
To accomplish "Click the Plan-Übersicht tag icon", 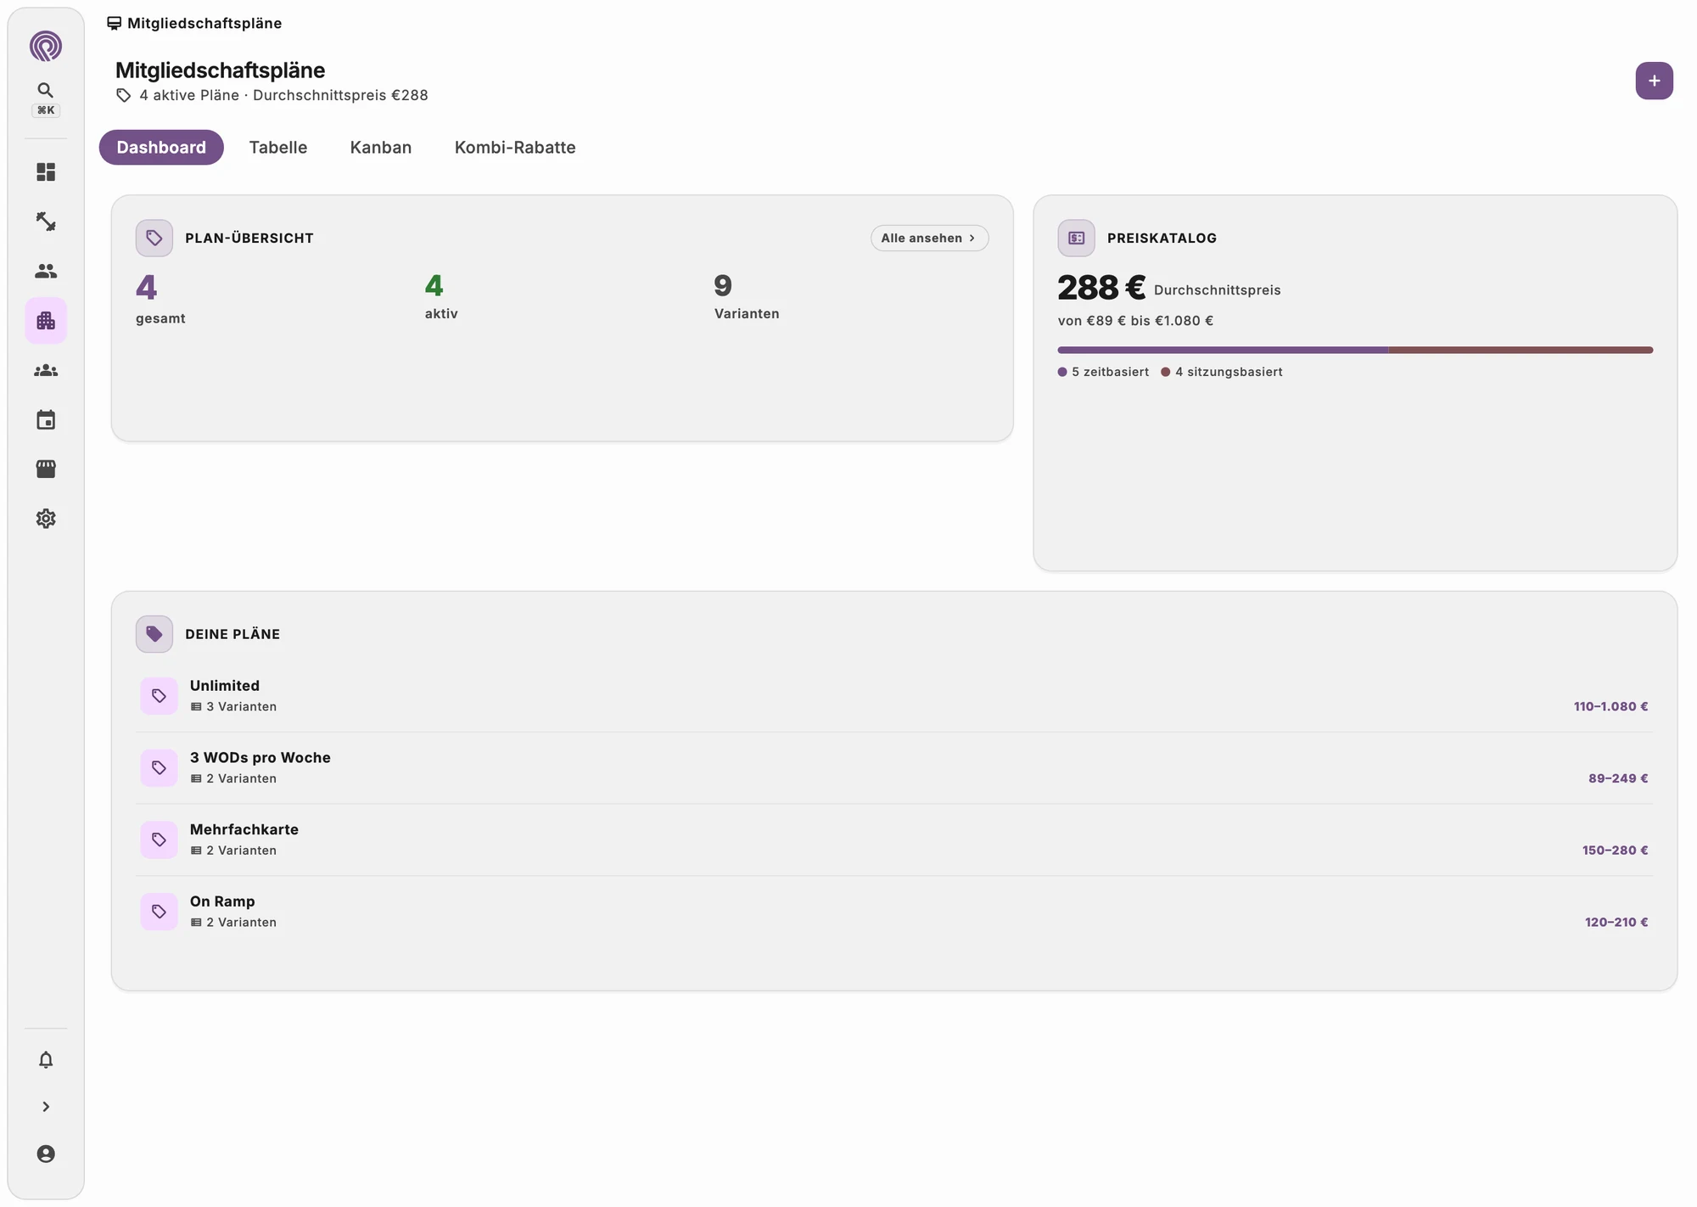I will (x=154, y=239).
